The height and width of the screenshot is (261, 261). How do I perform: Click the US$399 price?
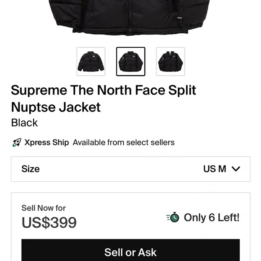click(49, 223)
